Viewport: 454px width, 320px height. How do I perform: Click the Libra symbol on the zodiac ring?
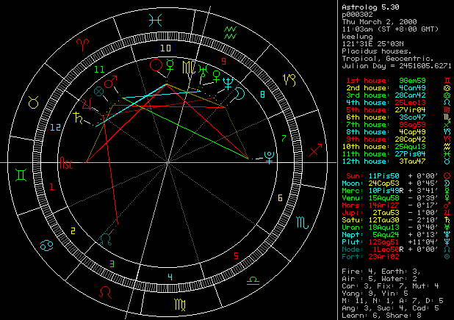coord(253,280)
